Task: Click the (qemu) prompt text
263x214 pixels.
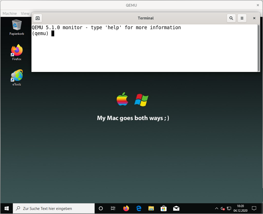Action: 40,33
